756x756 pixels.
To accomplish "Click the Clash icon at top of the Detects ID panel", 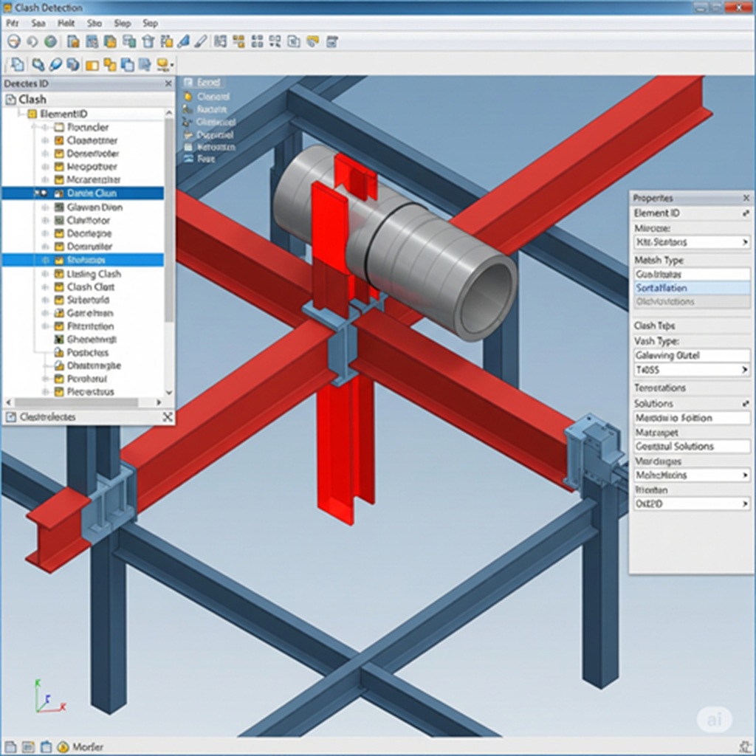I will click(x=12, y=99).
